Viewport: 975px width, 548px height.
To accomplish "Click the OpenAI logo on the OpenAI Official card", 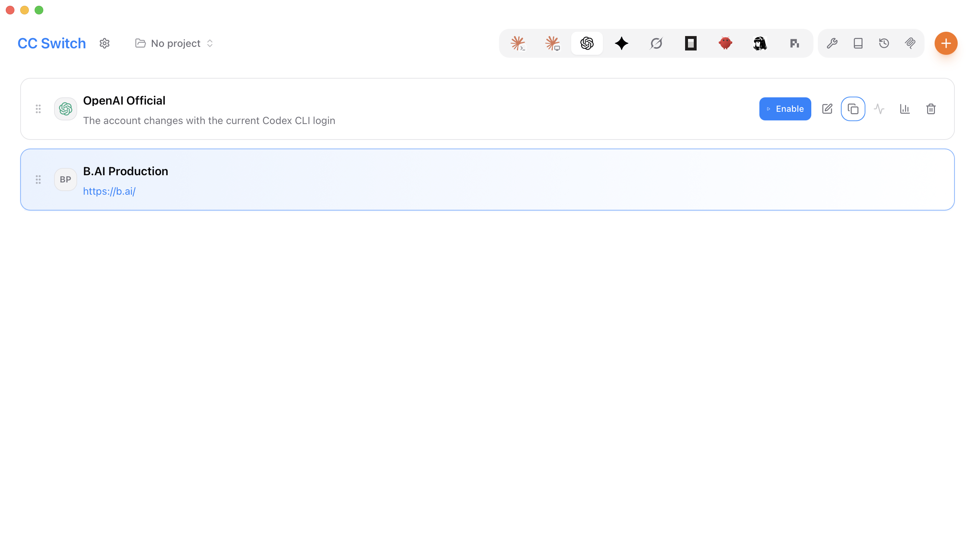I will (x=66, y=109).
